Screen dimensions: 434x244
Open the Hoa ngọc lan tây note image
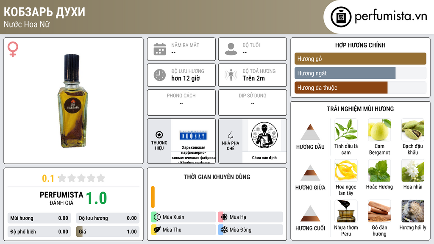click(x=346, y=170)
